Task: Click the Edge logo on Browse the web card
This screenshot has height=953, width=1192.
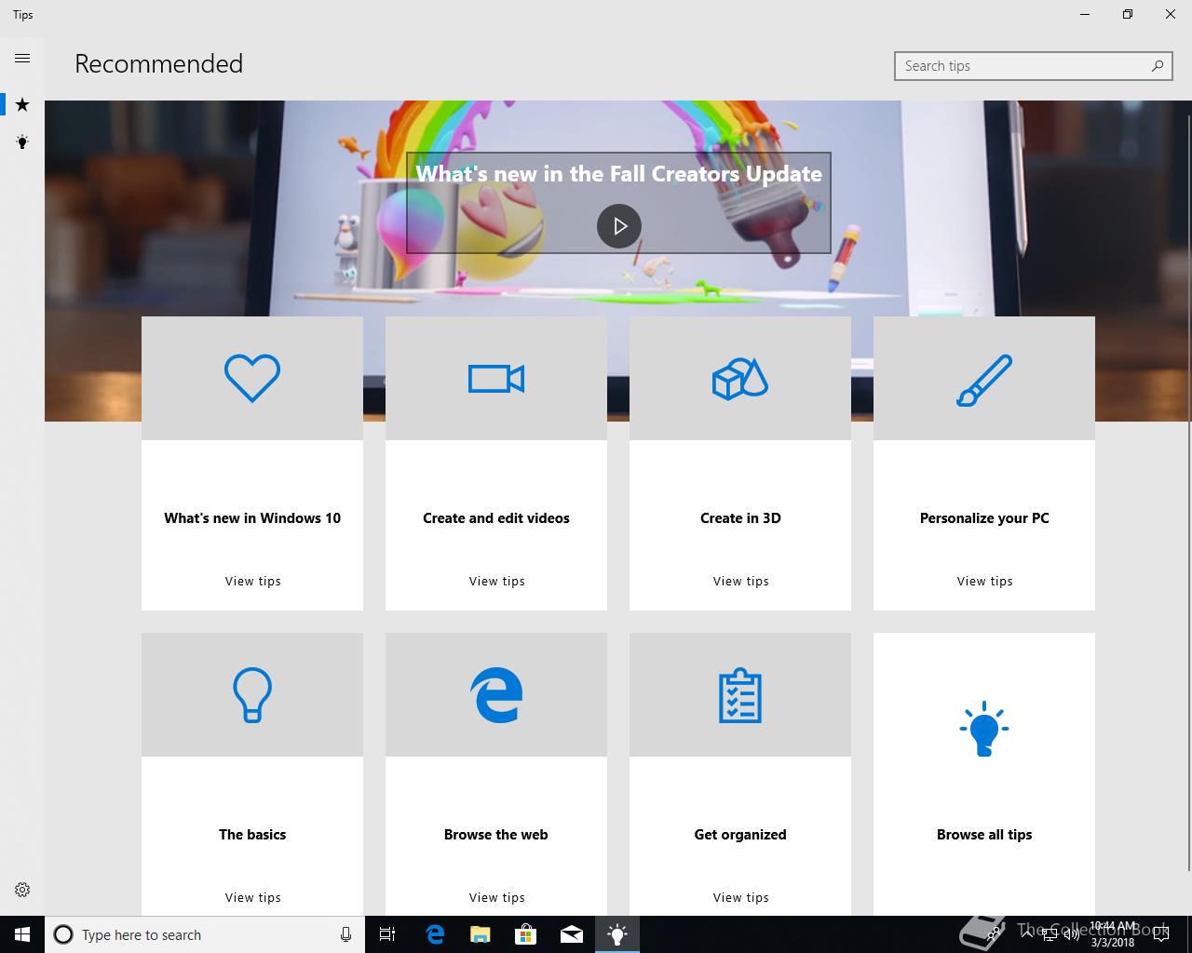Action: coord(496,694)
